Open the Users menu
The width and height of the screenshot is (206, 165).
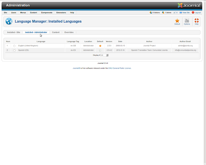pyautogui.click(x=14, y=13)
